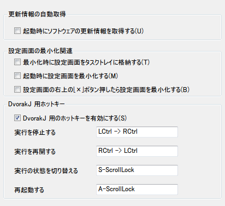Screen dimensions: 225x206
Task: Enable the [×]ボタン minimize option (B) checkbox
Action: [17, 89]
